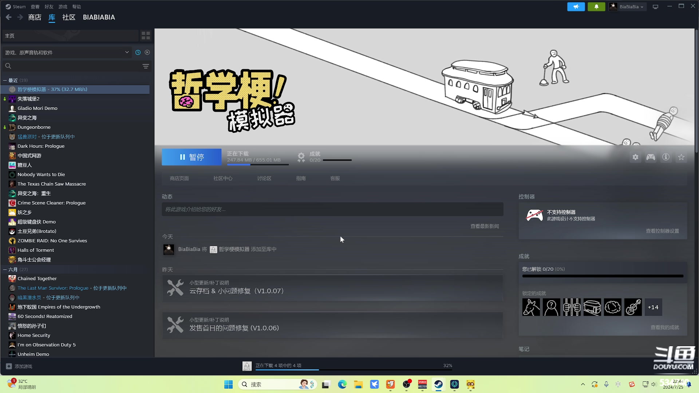Select the 社区中心 community tab
The image size is (699, 393).
pos(223,179)
